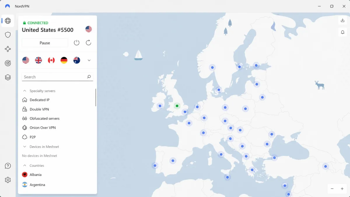Zoom out the map with minus

point(332,189)
